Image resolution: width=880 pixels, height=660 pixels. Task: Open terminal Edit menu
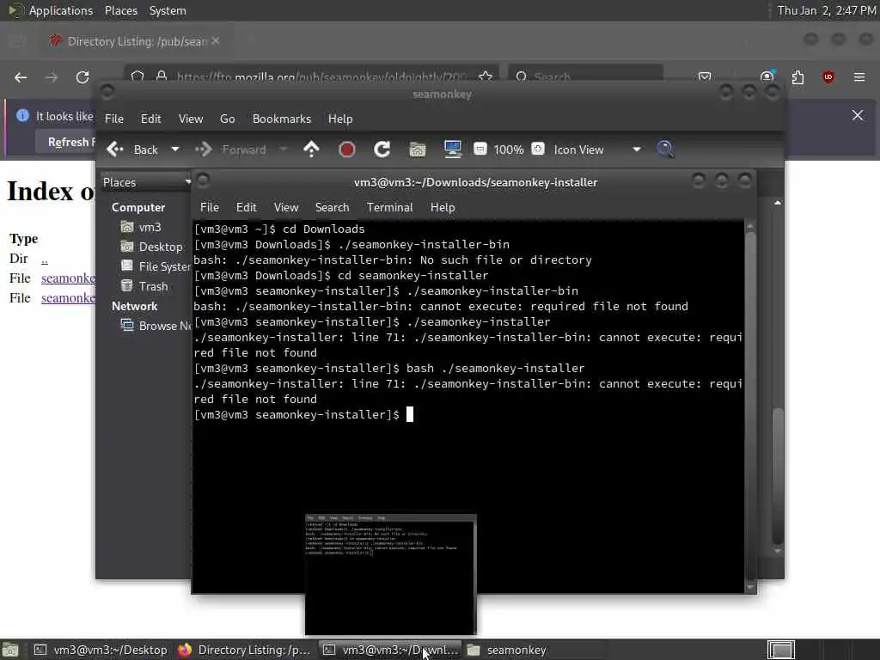246,208
